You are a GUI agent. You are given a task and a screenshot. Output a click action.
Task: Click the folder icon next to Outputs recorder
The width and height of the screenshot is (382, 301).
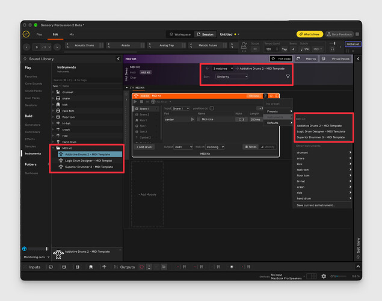pyautogui.click(x=164, y=267)
